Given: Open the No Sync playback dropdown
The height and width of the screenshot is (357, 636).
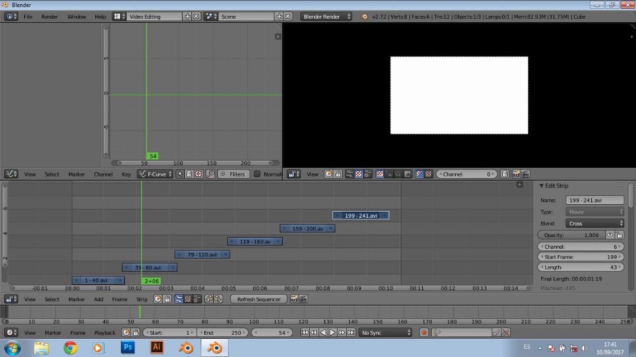Looking at the screenshot, I should point(386,333).
